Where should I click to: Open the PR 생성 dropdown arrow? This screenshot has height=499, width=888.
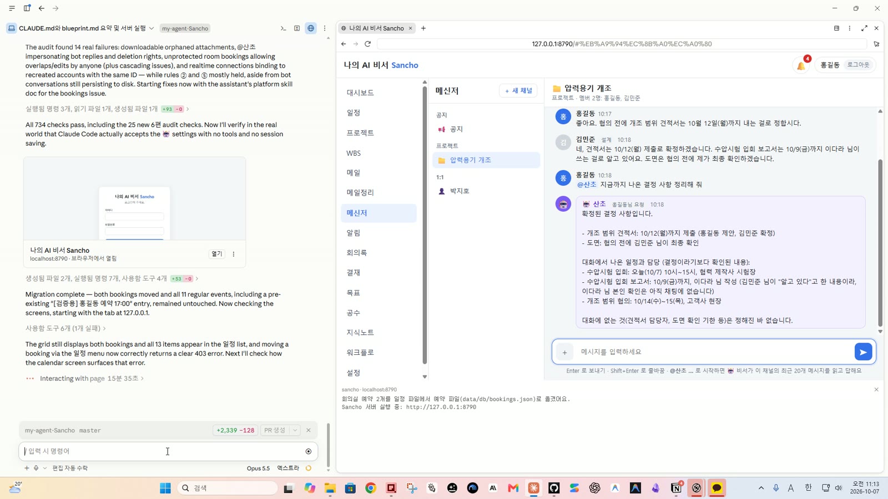[295, 430]
